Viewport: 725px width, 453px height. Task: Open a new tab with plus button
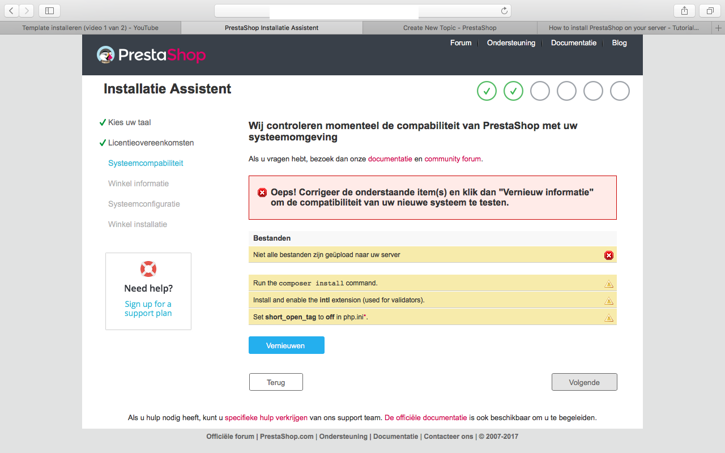pos(719,28)
